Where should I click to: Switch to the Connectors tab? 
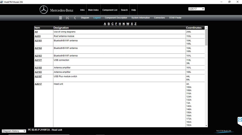coord(159,18)
